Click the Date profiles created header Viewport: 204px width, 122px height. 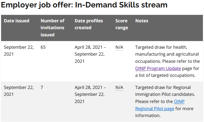click(x=89, y=24)
